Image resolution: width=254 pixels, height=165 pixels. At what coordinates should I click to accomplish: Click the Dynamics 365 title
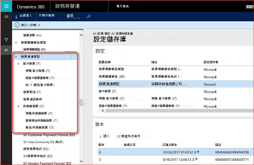(x=31, y=7)
